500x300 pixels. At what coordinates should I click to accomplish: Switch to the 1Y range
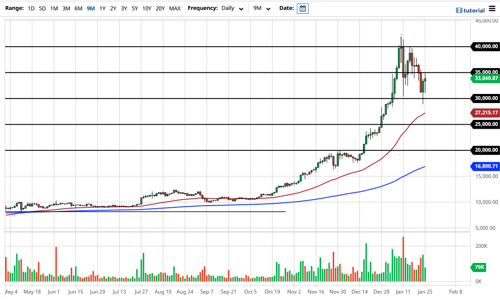pos(102,8)
